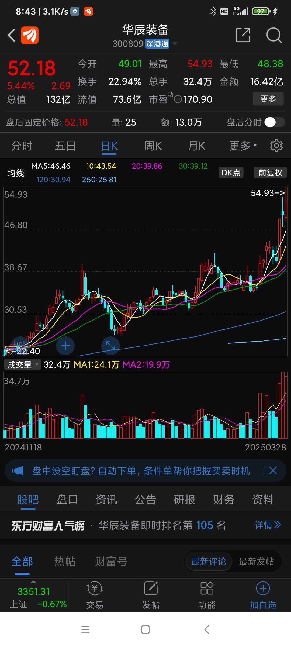
Task: Open the 更多 period dropdown
Action: [x=243, y=146]
